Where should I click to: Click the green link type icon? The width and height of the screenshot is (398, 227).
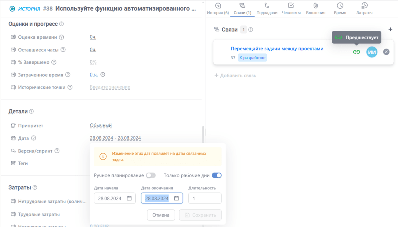356,52
